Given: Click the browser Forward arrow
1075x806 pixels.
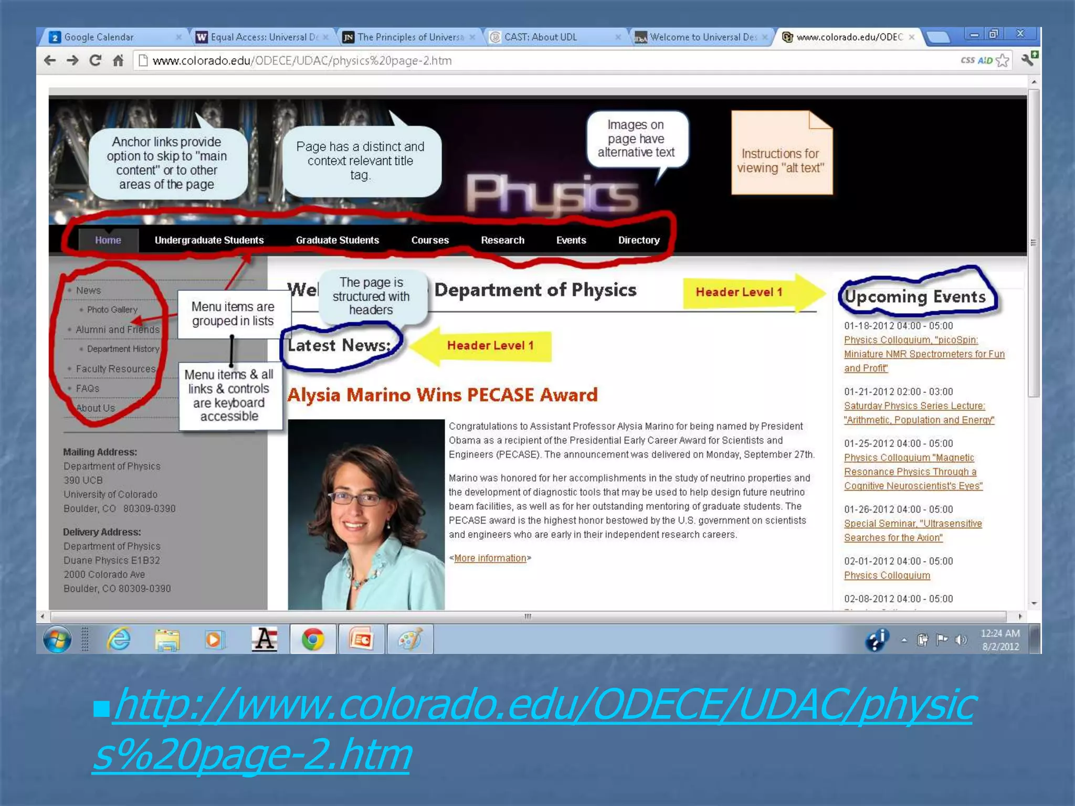Looking at the screenshot, I should (x=72, y=60).
